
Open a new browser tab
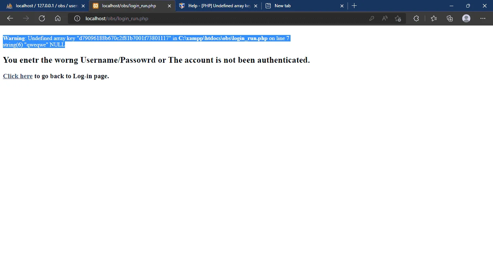[354, 6]
